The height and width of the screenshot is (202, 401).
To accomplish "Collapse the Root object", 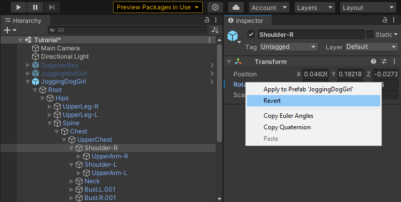I will click(x=35, y=90).
